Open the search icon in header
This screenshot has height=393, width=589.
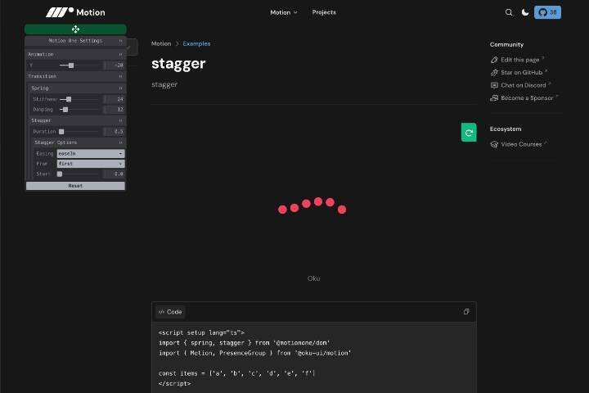pyautogui.click(x=509, y=12)
